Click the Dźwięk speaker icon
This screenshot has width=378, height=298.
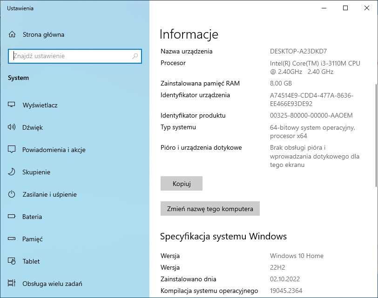click(x=12, y=127)
